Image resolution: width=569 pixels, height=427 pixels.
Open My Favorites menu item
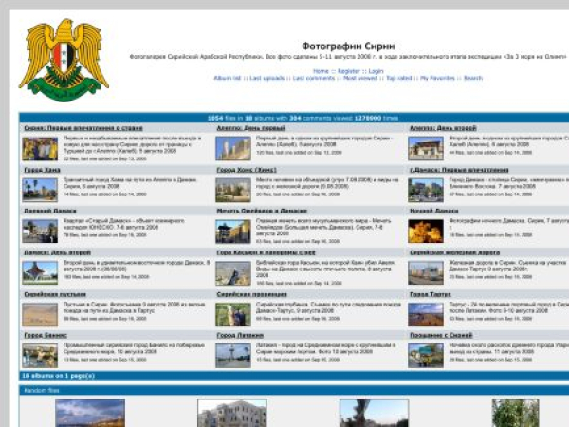(437, 78)
